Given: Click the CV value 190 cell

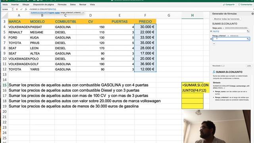Looking at the screenshot, I should (x=90, y=64).
